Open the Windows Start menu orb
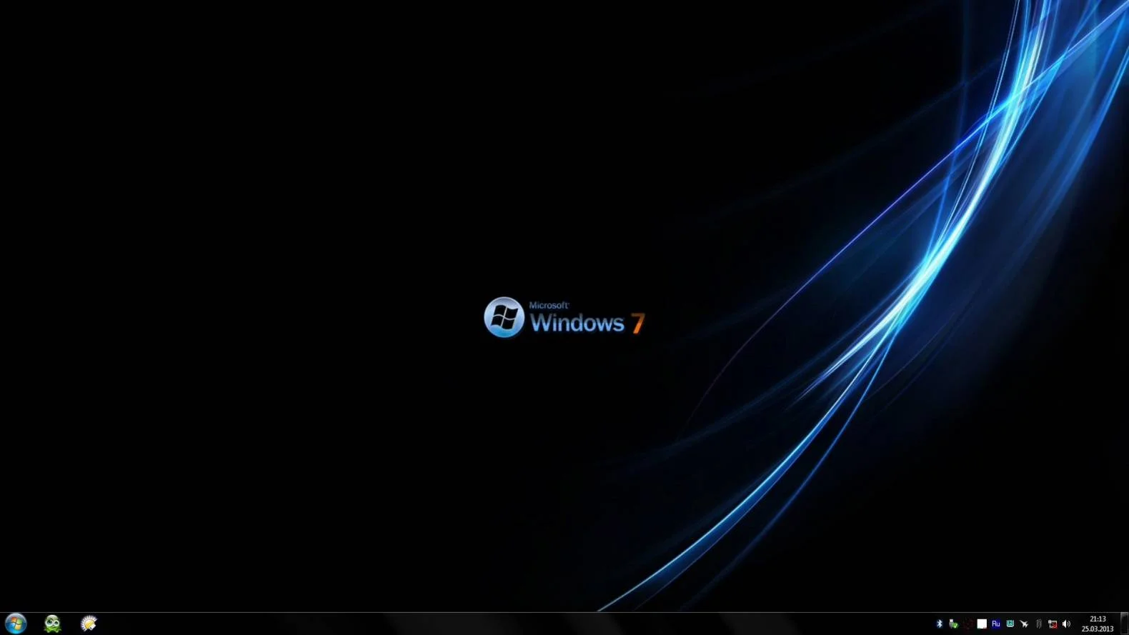This screenshot has width=1129, height=635. coord(16,624)
